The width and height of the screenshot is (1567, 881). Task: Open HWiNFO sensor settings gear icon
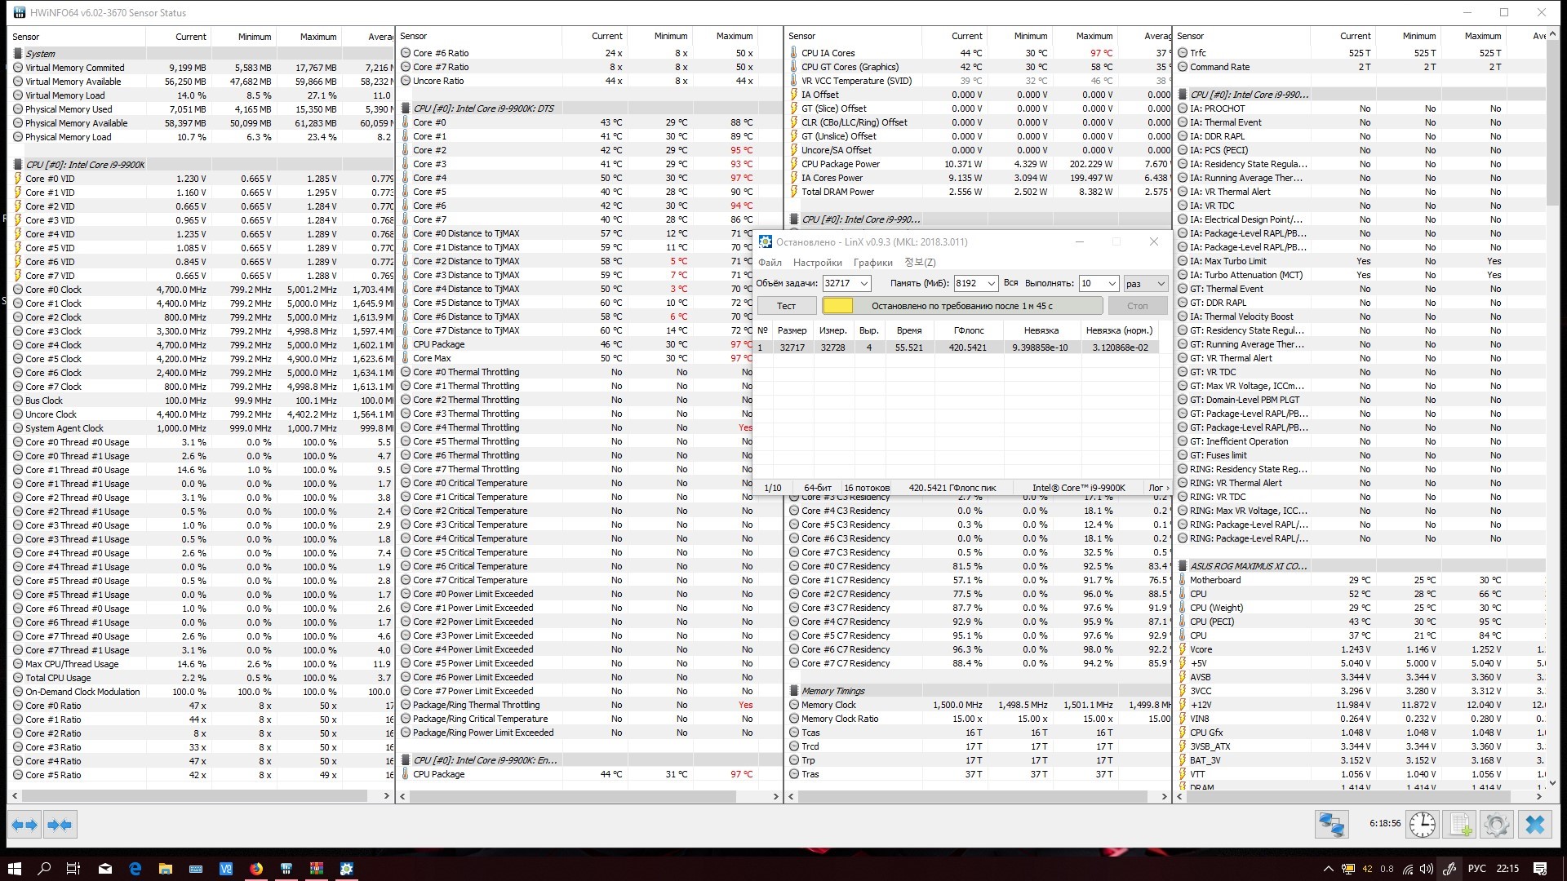(1496, 825)
